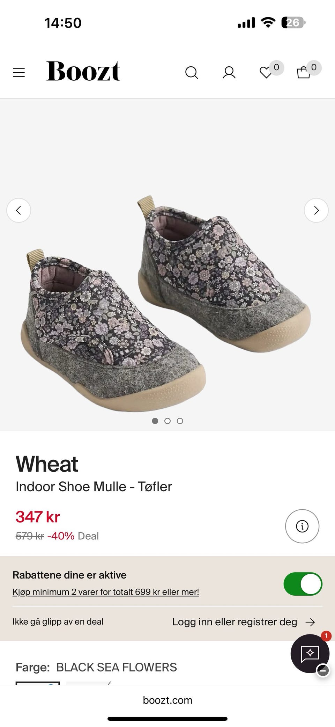Tap the boozt.com address bar
Viewport: 335px width, 727px height.
(x=167, y=700)
